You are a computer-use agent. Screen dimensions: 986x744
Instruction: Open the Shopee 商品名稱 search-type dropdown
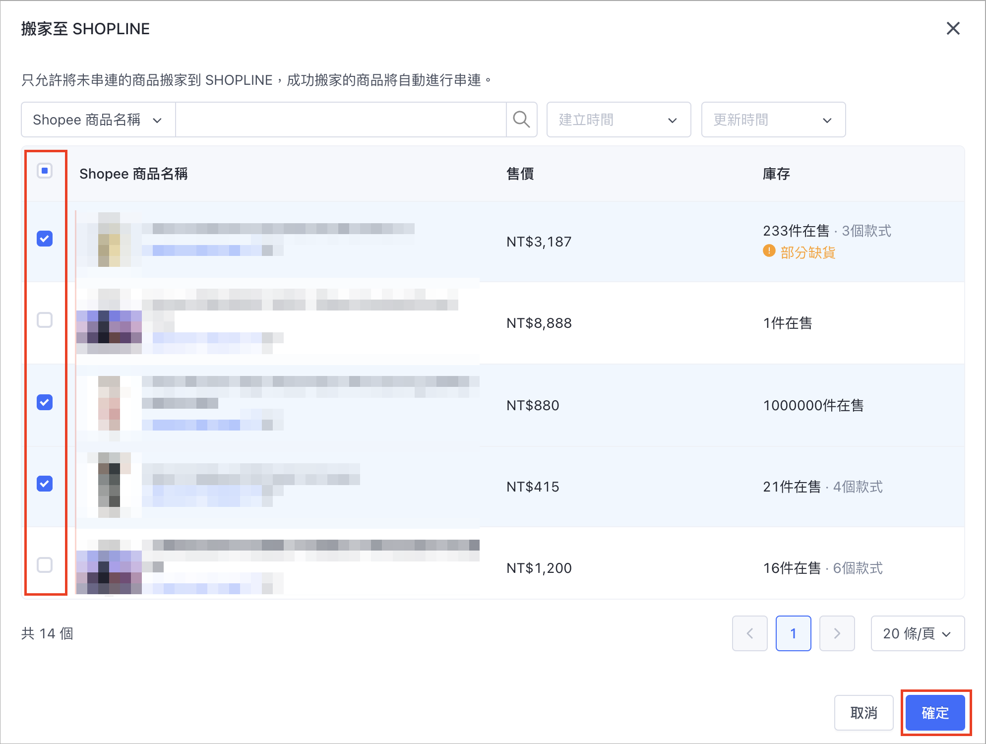tap(98, 120)
